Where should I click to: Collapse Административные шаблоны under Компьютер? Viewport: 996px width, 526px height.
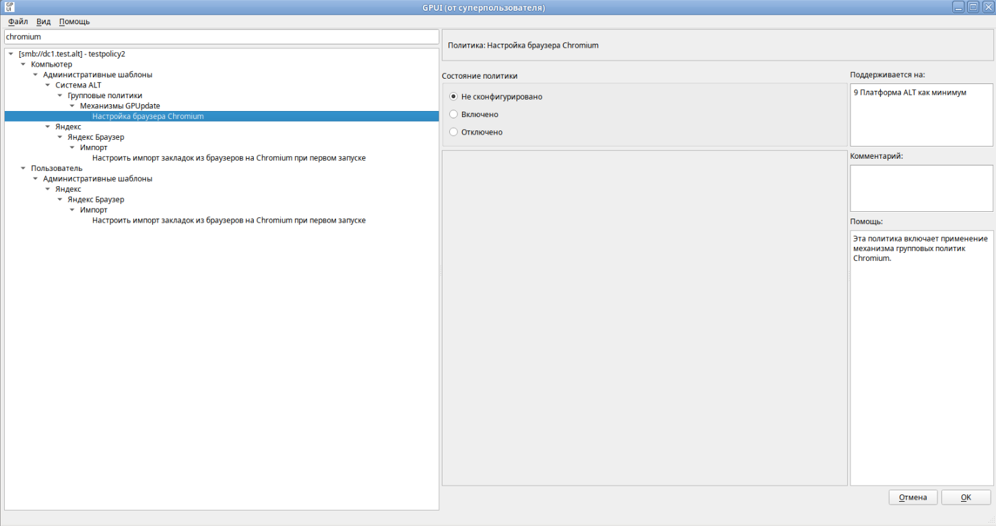[36, 75]
